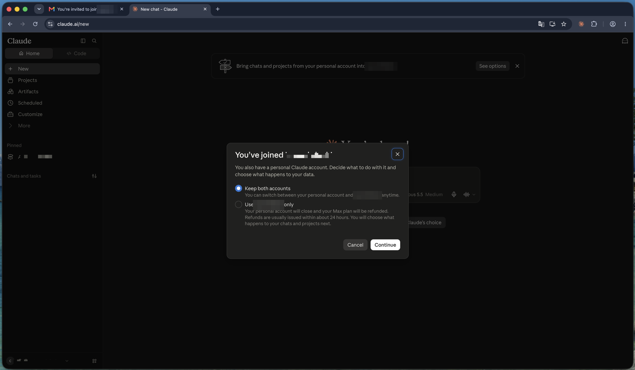This screenshot has width=635, height=370.
Task: Open the pinned item in sidebar
Action: click(52, 157)
